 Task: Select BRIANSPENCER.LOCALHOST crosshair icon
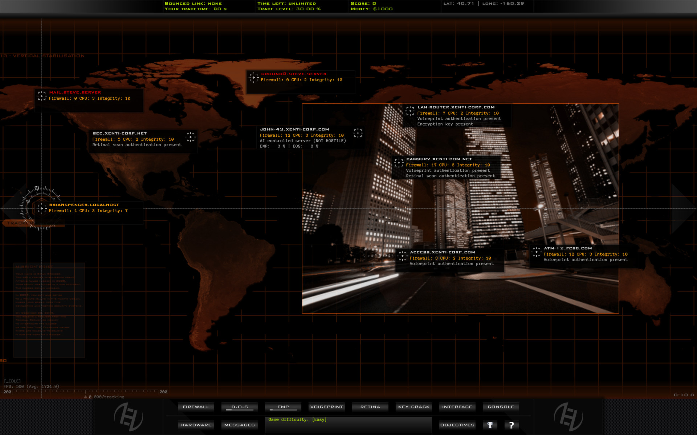point(42,208)
